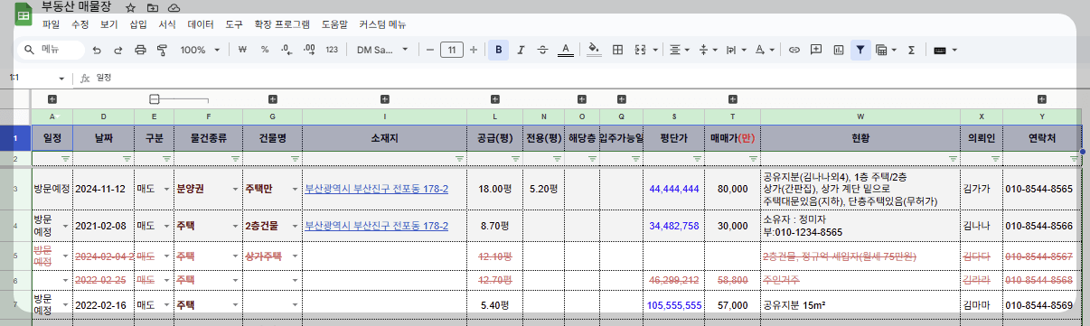Open the borders tool
The width and height of the screenshot is (1090, 326).
pyautogui.click(x=618, y=50)
